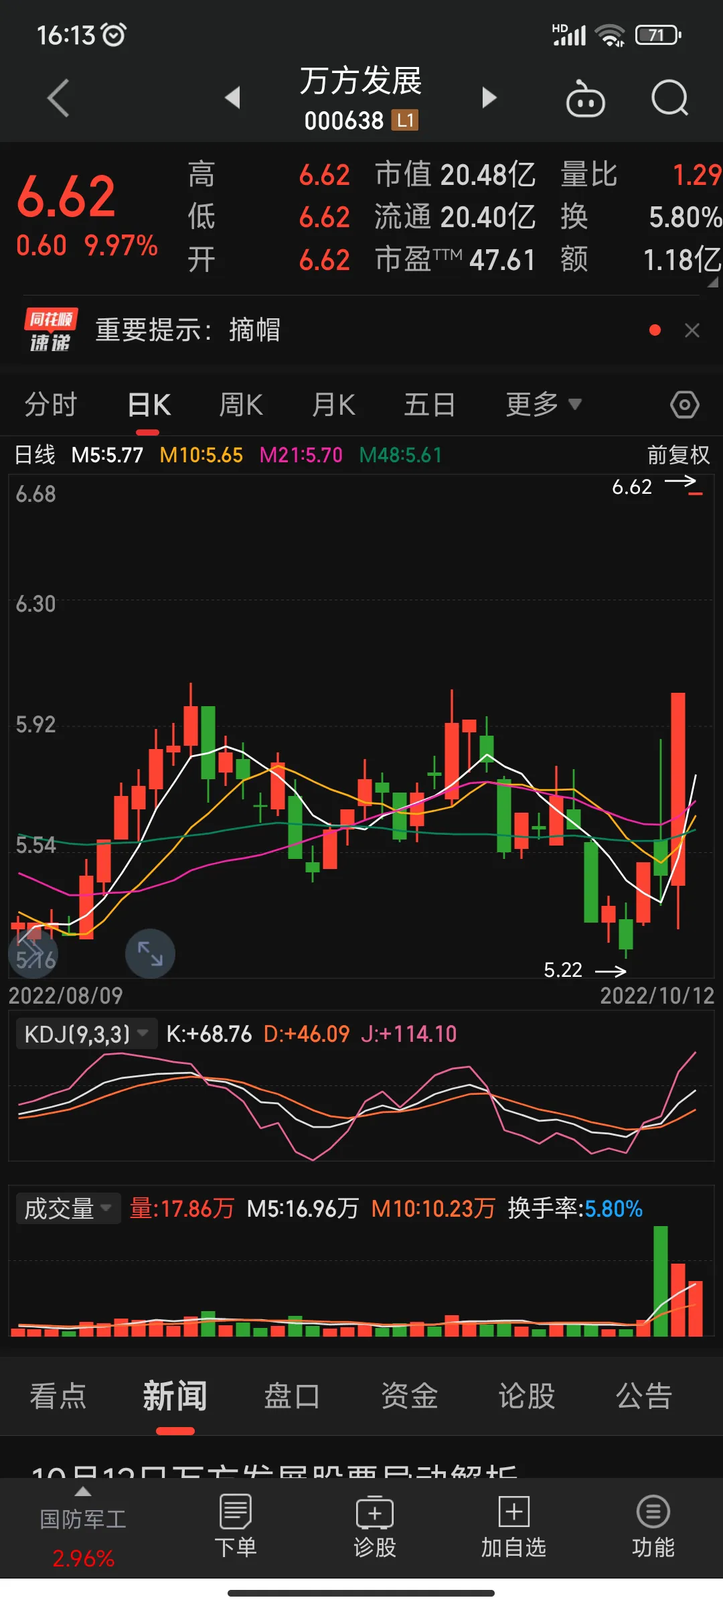Tap the 国防军工 2.96% sector change
Image resolution: width=723 pixels, height=1608 pixels.
pyautogui.click(x=83, y=1558)
